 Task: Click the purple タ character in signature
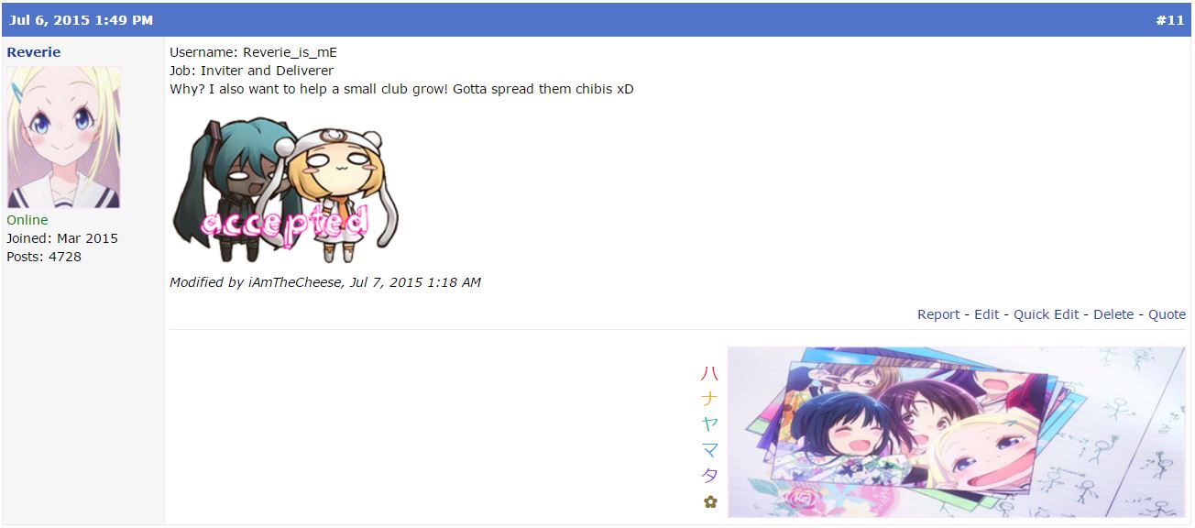[x=709, y=476]
